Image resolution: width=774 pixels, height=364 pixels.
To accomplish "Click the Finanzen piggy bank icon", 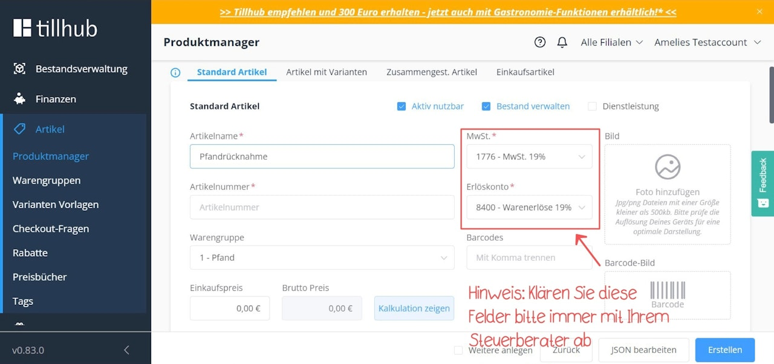I will [19, 99].
